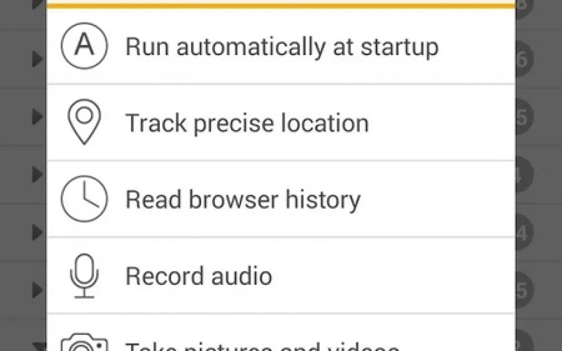Viewport: 562px width, 351px height.
Task: Select "Track precise location" entry
Action: pos(247,123)
